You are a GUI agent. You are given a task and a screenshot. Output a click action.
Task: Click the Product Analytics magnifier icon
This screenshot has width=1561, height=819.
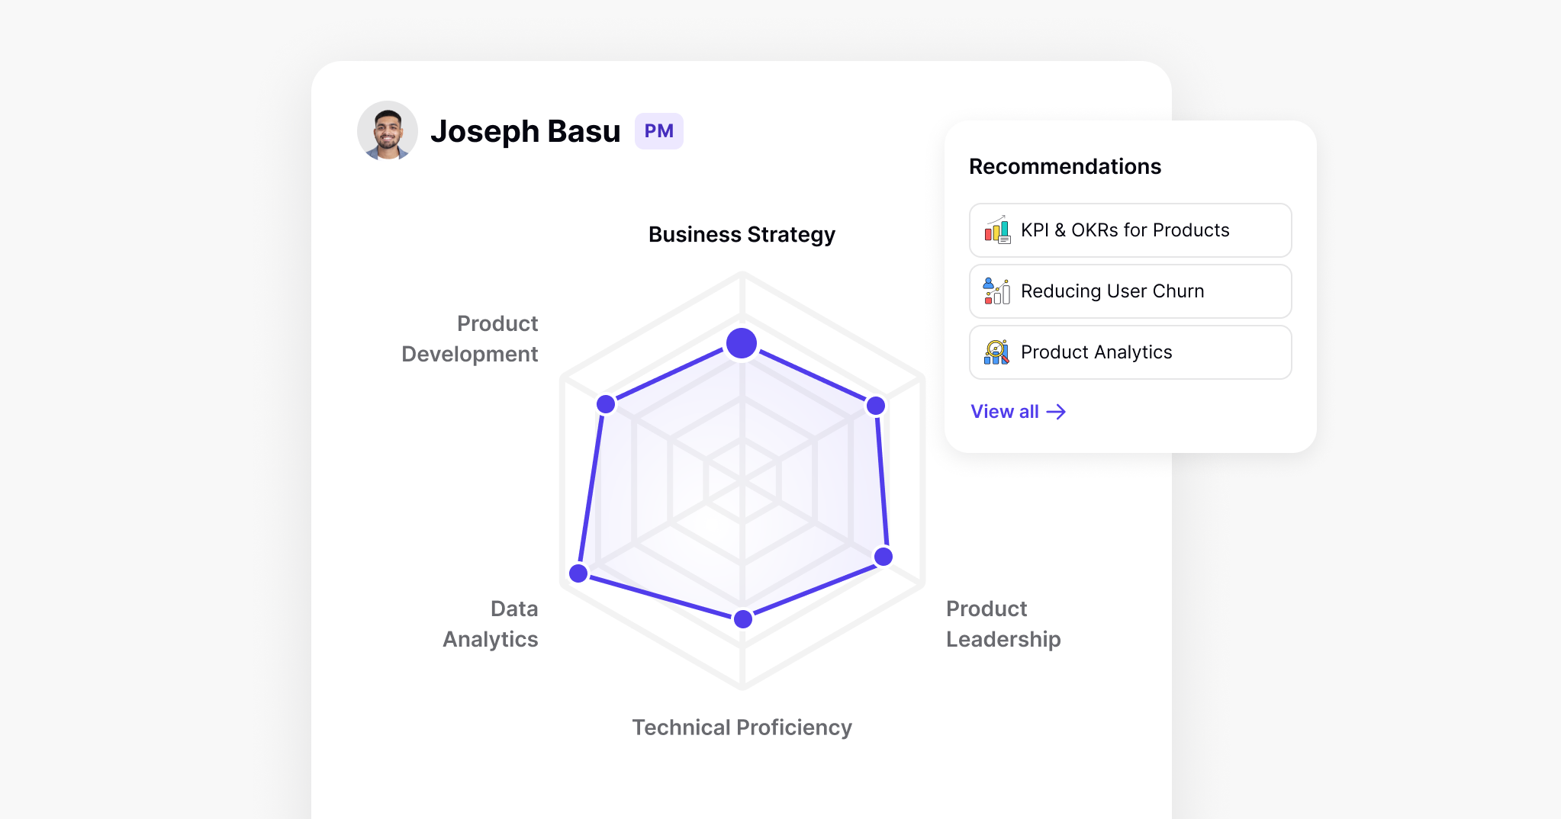996,352
